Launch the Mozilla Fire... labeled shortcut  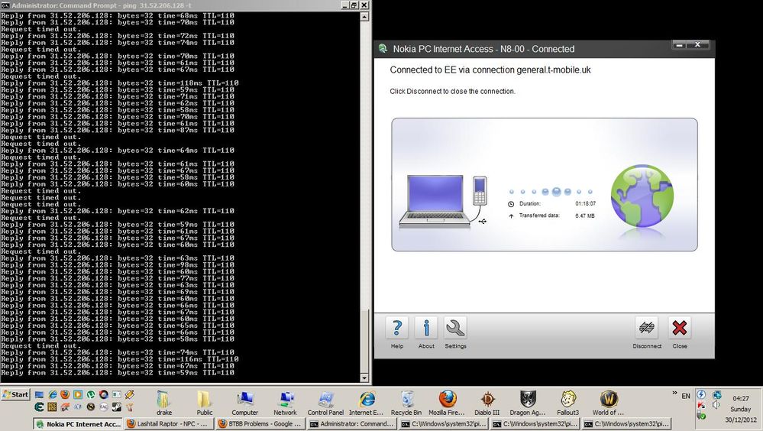click(x=447, y=403)
